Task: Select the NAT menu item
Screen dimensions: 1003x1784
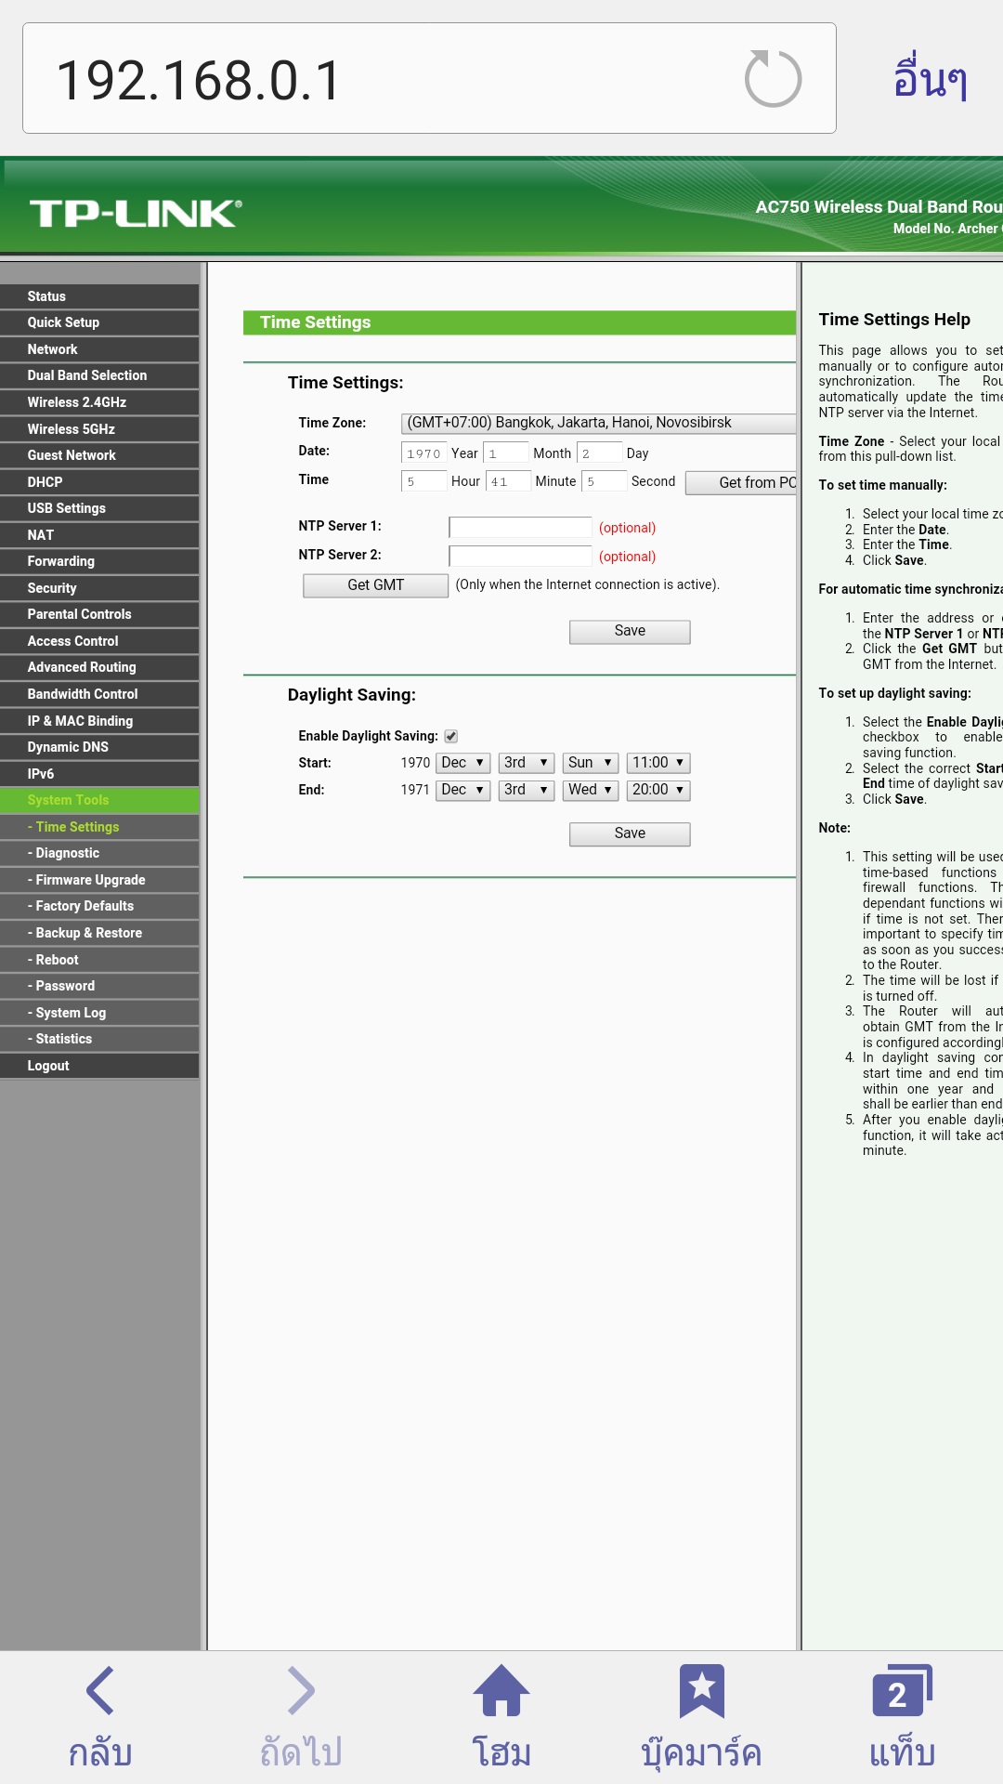Action: pyautogui.click(x=99, y=535)
